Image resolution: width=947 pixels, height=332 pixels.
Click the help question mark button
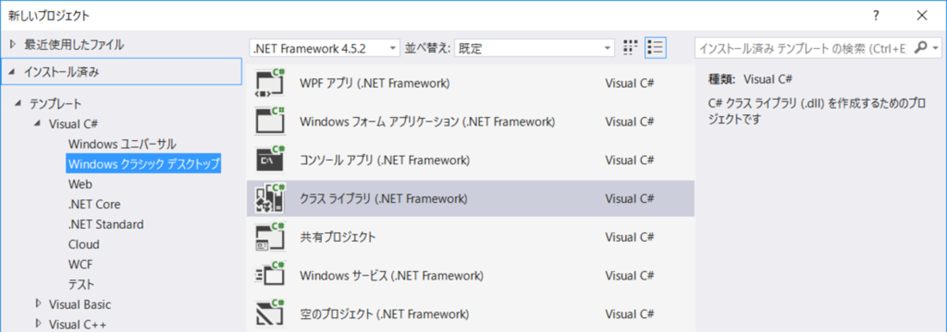coord(876,15)
